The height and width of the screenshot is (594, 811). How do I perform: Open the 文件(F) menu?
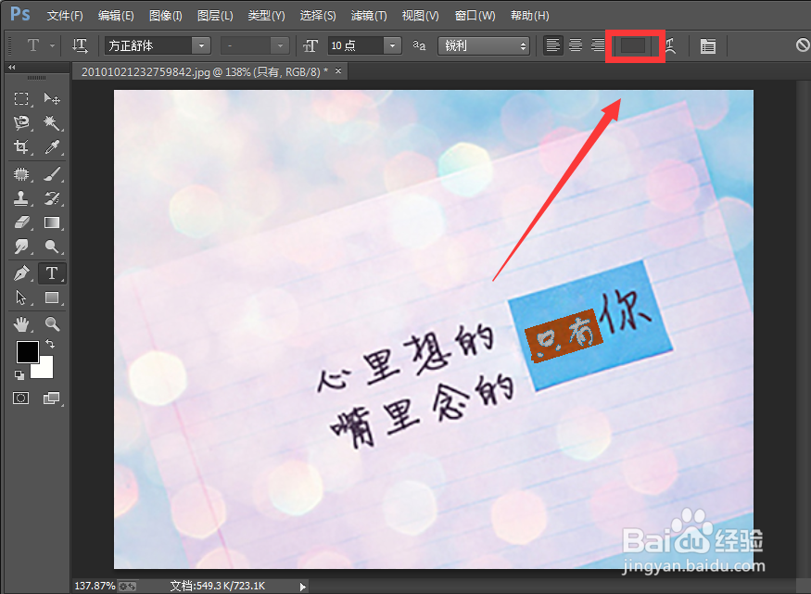point(65,16)
